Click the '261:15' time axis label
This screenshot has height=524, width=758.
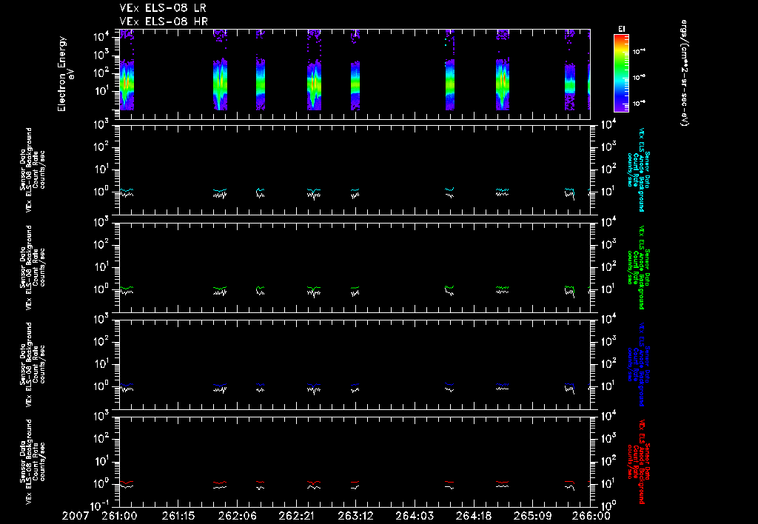[x=178, y=516]
